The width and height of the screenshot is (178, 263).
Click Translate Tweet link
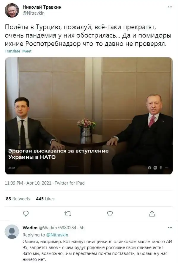click(18, 51)
